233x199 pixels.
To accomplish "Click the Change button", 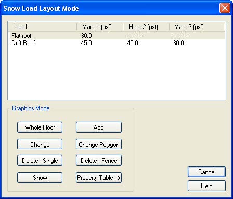I will click(x=40, y=144).
